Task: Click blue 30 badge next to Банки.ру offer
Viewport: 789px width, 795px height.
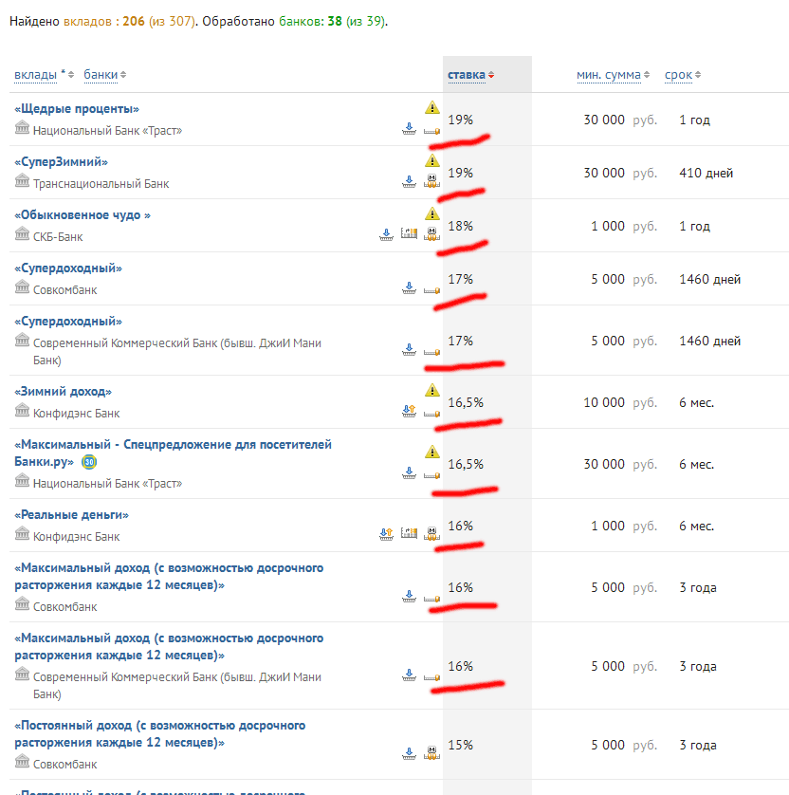Action: (x=89, y=462)
